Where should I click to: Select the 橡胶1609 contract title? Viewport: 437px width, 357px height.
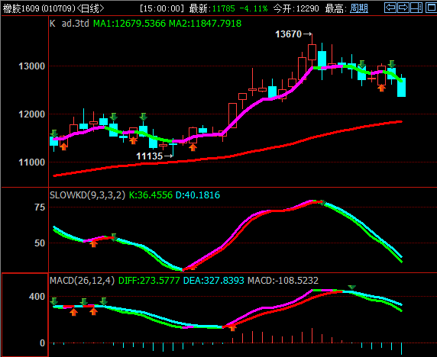tap(21, 8)
